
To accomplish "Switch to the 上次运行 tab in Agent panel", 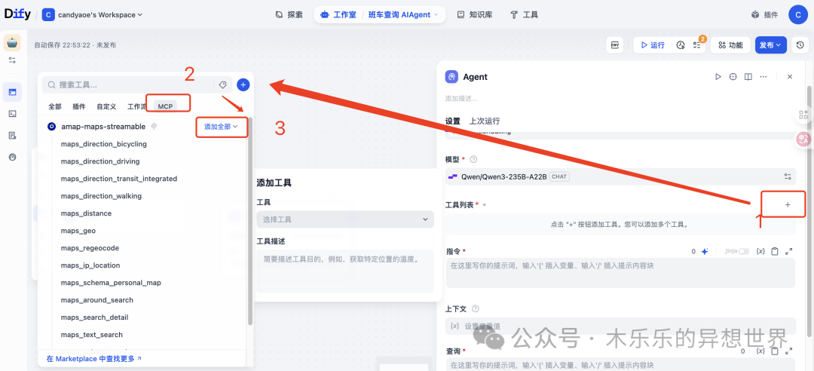I will pos(485,121).
